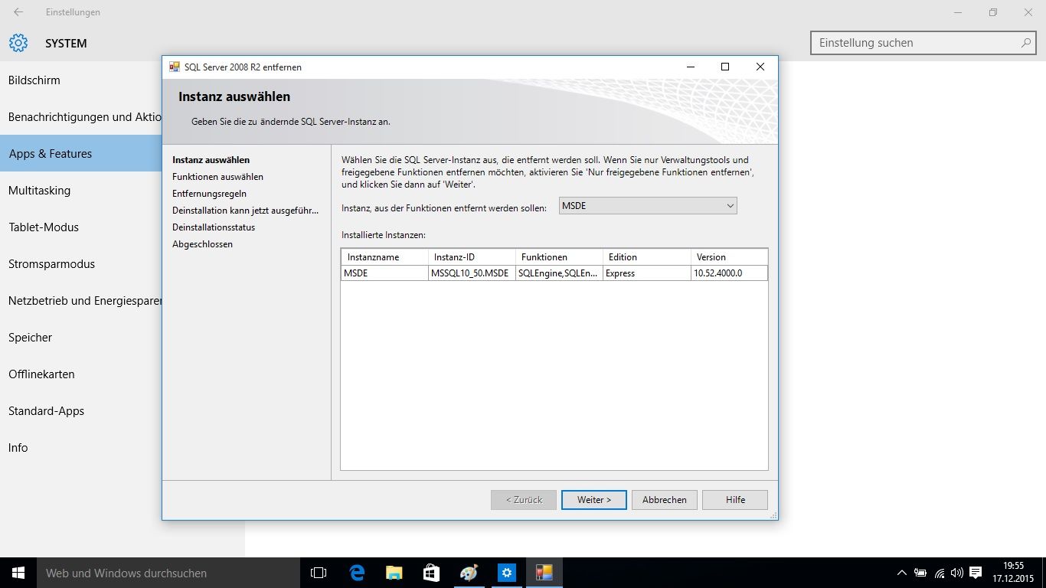Click the Instanz-ID column header

[x=472, y=257]
